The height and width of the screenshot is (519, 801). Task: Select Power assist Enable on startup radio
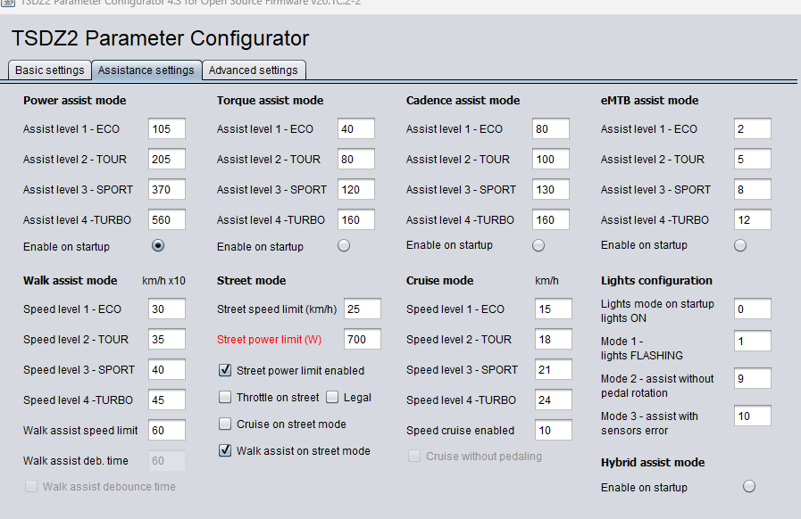(x=158, y=246)
